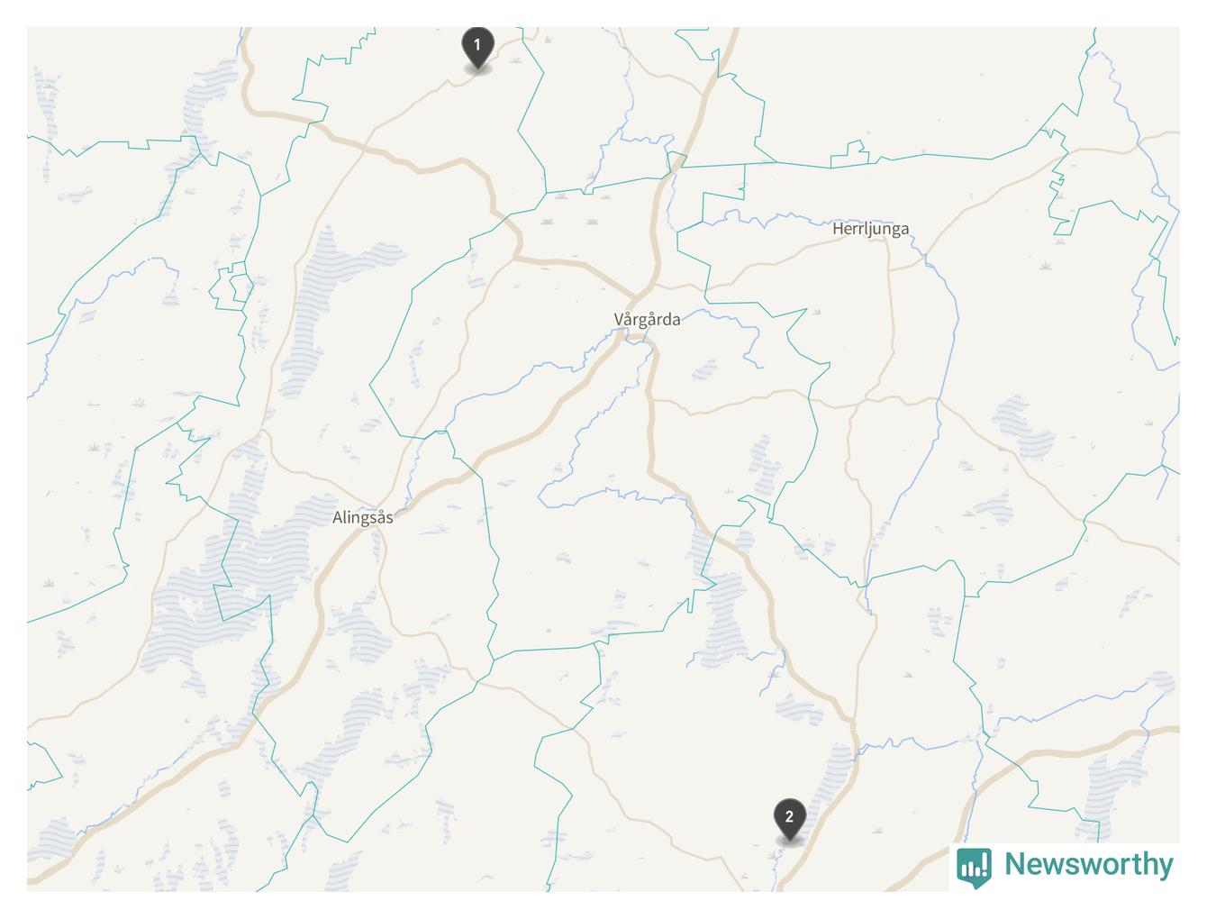Click the Alingsås town label
Image resolution: width=1207 pixels, height=919 pixels.
click(x=363, y=517)
